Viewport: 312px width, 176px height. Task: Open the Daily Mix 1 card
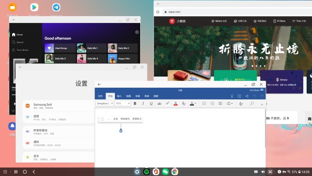tap(92, 48)
